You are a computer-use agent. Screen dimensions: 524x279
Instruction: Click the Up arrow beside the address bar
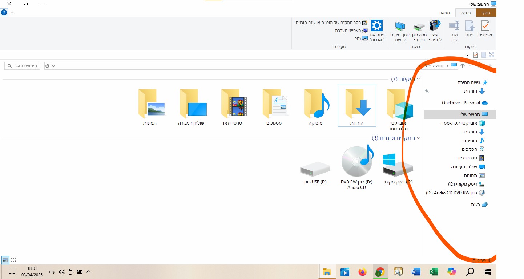[463, 66]
